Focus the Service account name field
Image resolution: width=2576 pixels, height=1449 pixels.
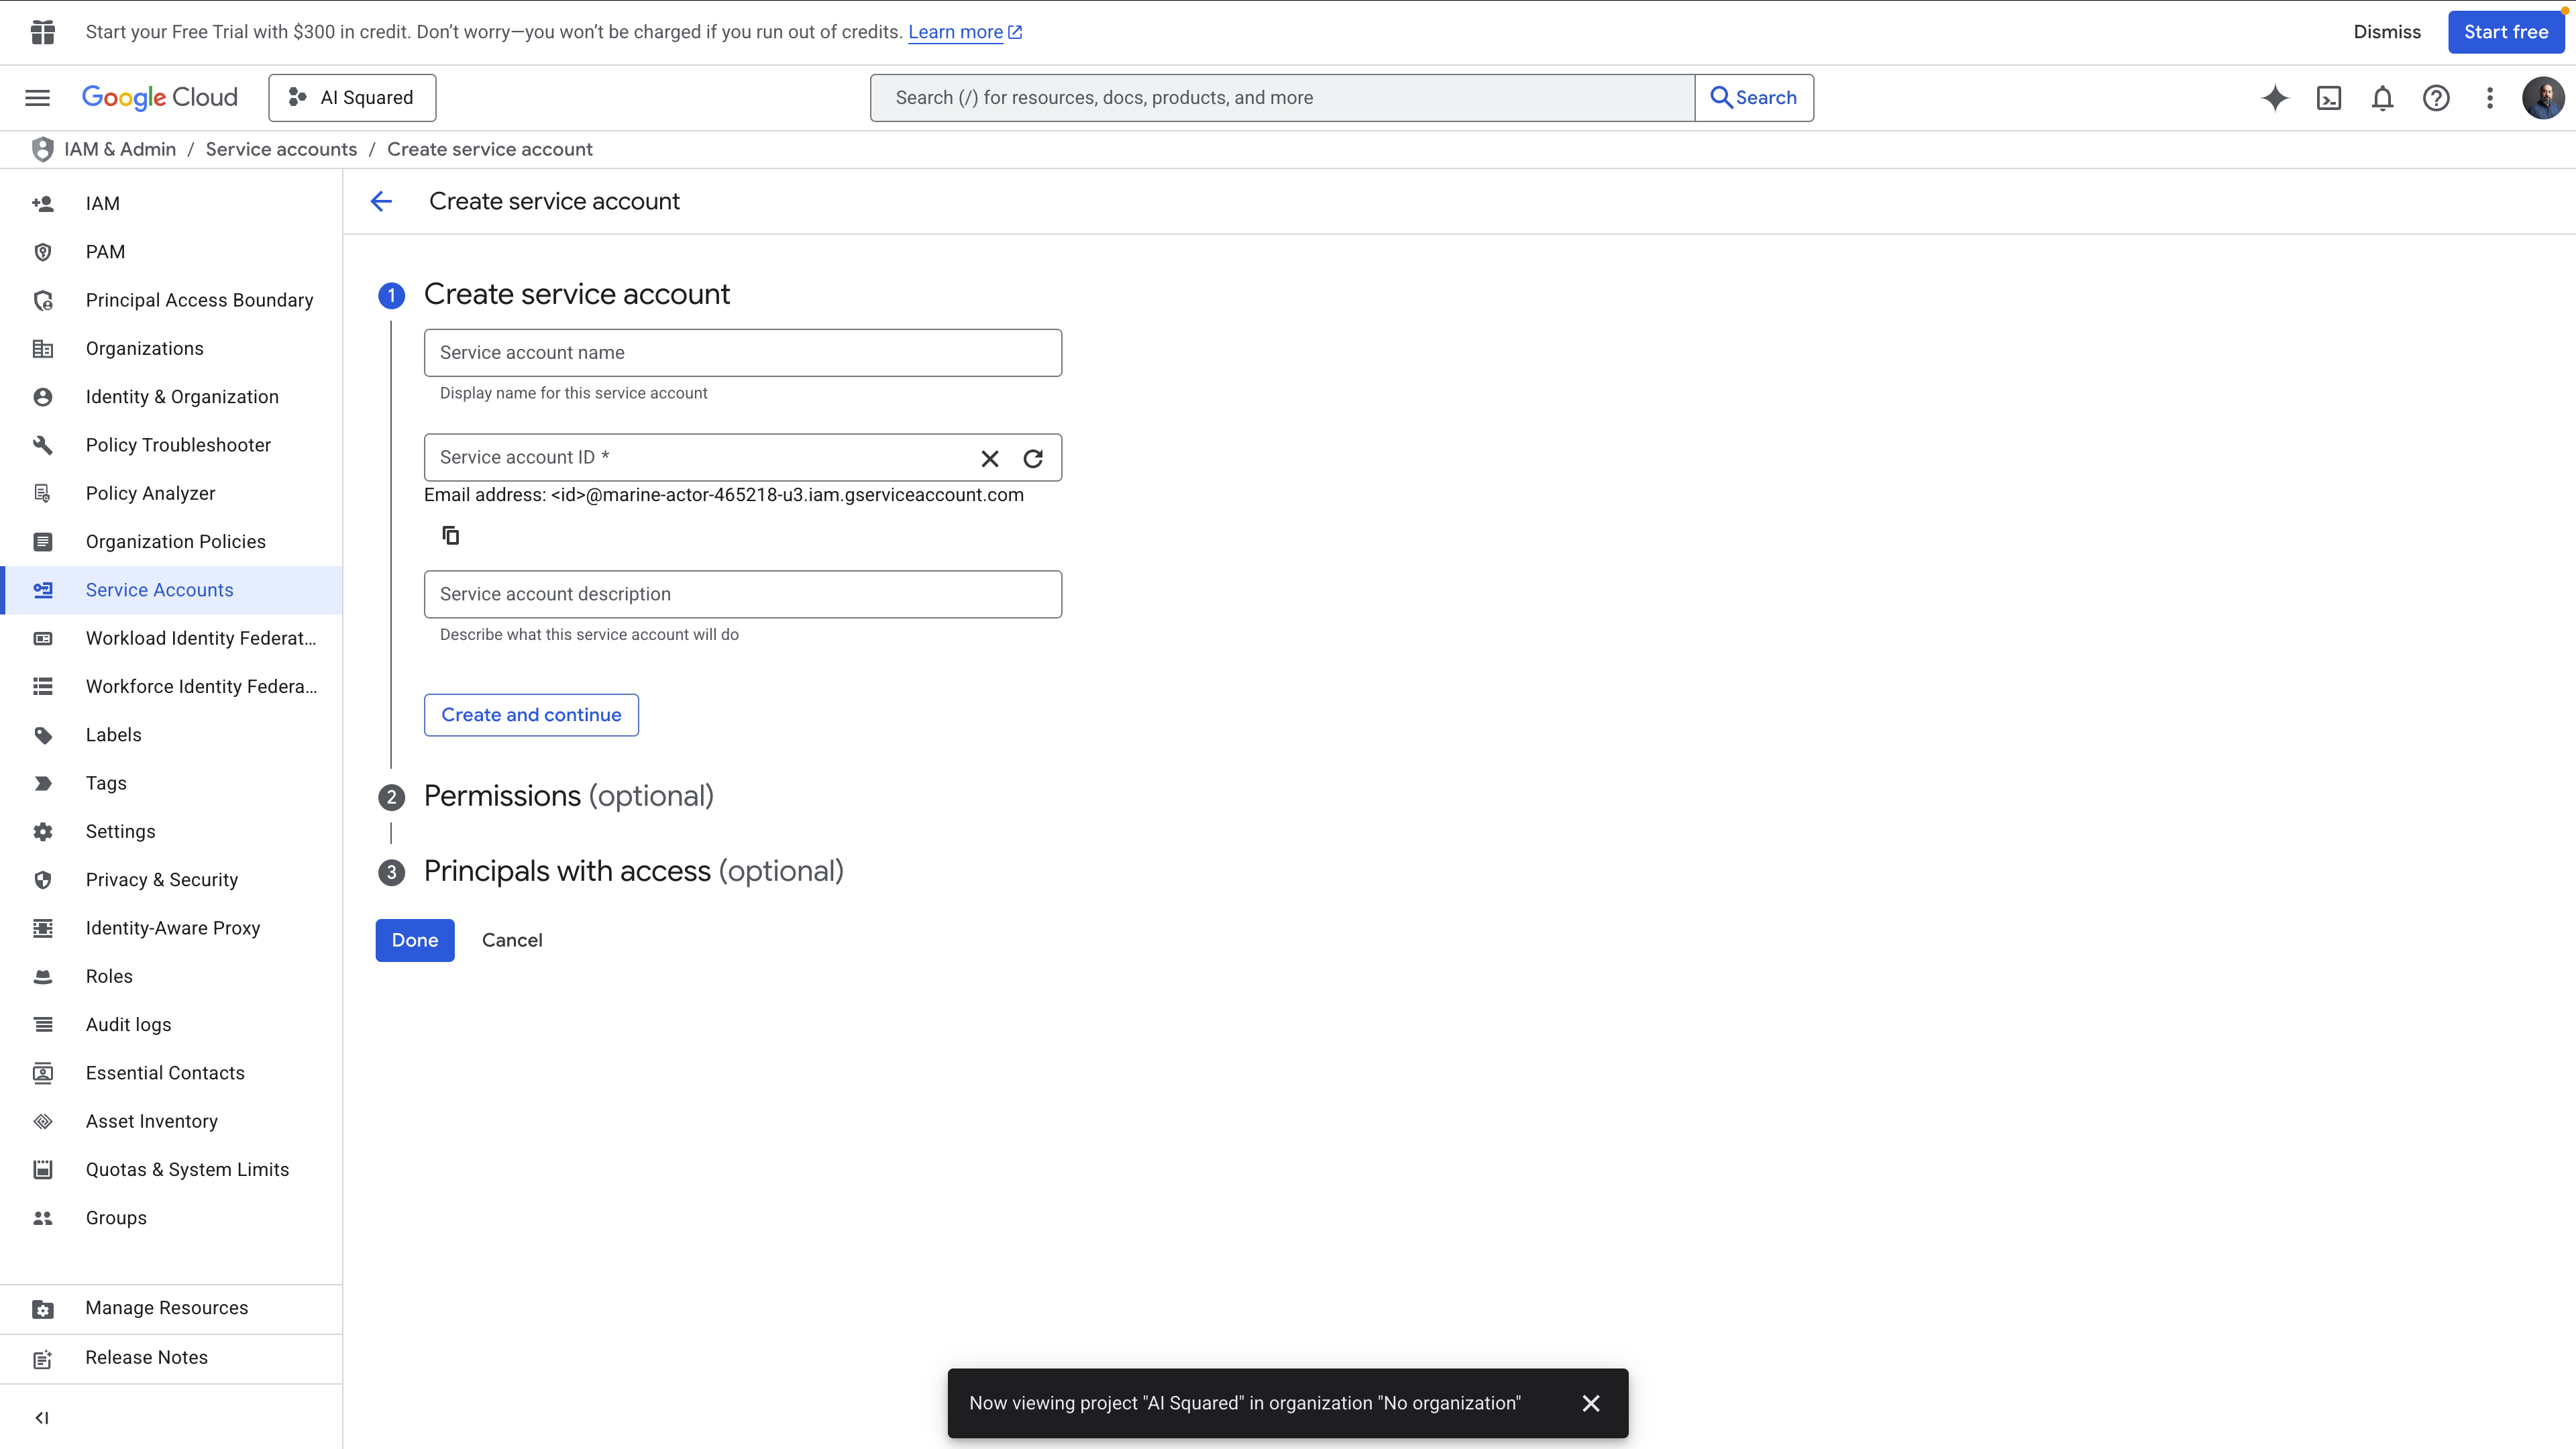743,353
